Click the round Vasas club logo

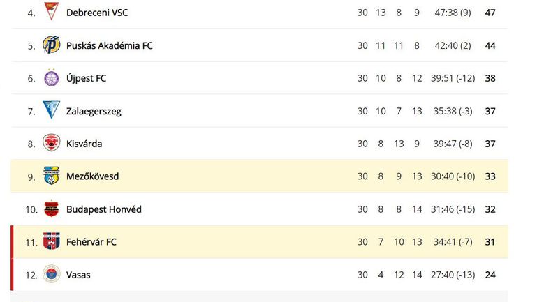click(52, 274)
